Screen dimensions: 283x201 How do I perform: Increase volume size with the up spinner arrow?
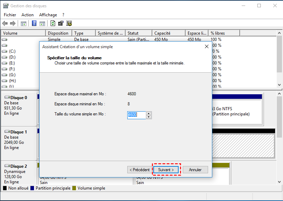click(x=148, y=113)
